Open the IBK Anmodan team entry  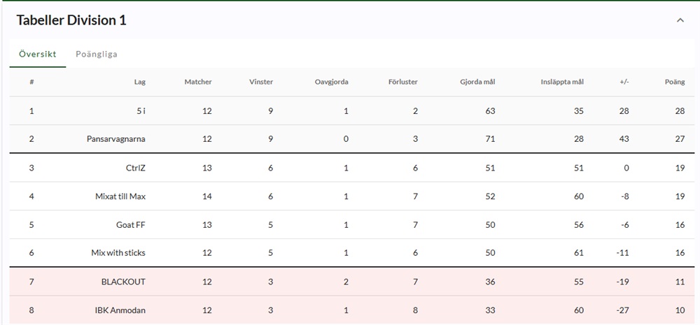tap(120, 310)
